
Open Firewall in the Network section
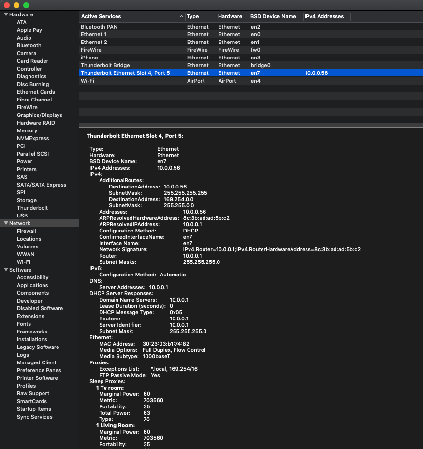tap(27, 231)
